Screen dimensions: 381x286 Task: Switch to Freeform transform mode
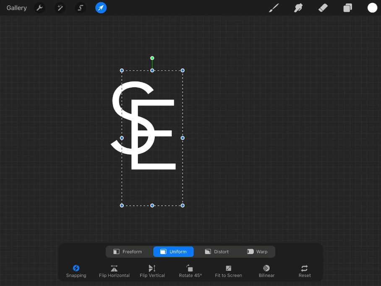tap(128, 252)
